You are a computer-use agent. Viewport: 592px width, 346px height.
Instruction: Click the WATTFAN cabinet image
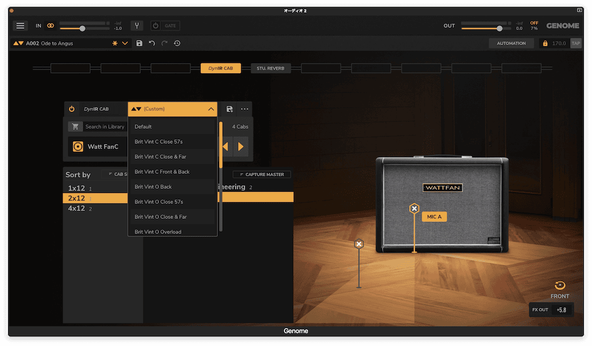[442, 204]
